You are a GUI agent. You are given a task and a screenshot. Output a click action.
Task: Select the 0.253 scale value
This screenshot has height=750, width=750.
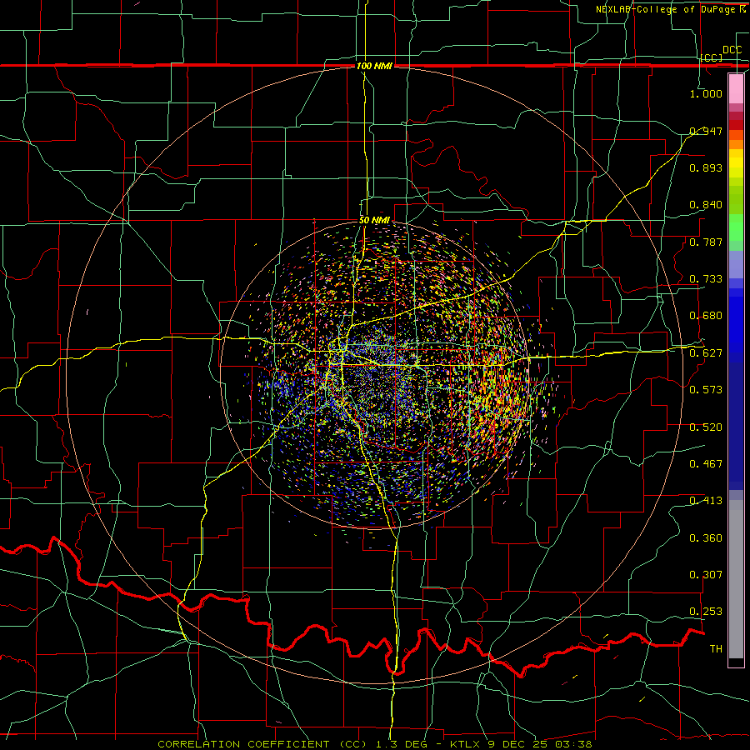pyautogui.click(x=706, y=612)
